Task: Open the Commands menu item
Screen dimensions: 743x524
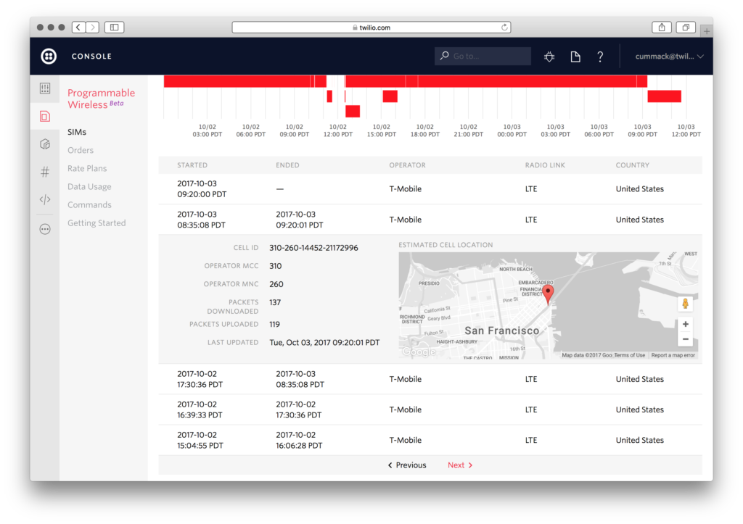Action: point(89,204)
